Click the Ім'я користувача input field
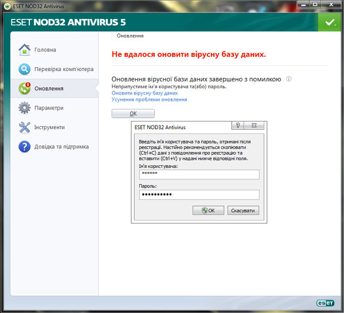 [x=199, y=175]
